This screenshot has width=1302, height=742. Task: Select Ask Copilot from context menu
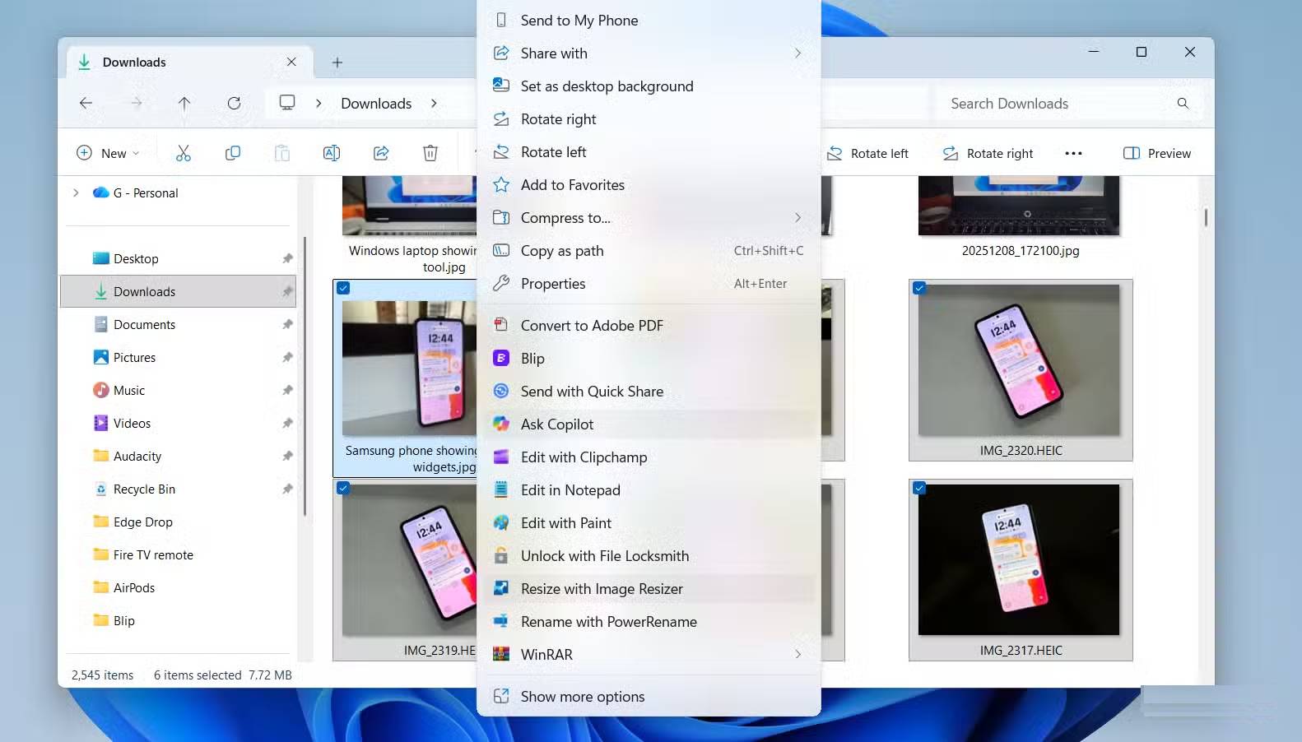point(557,424)
